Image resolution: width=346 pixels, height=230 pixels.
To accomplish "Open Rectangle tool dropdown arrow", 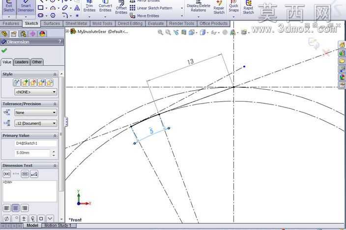I will [x=46, y=8].
